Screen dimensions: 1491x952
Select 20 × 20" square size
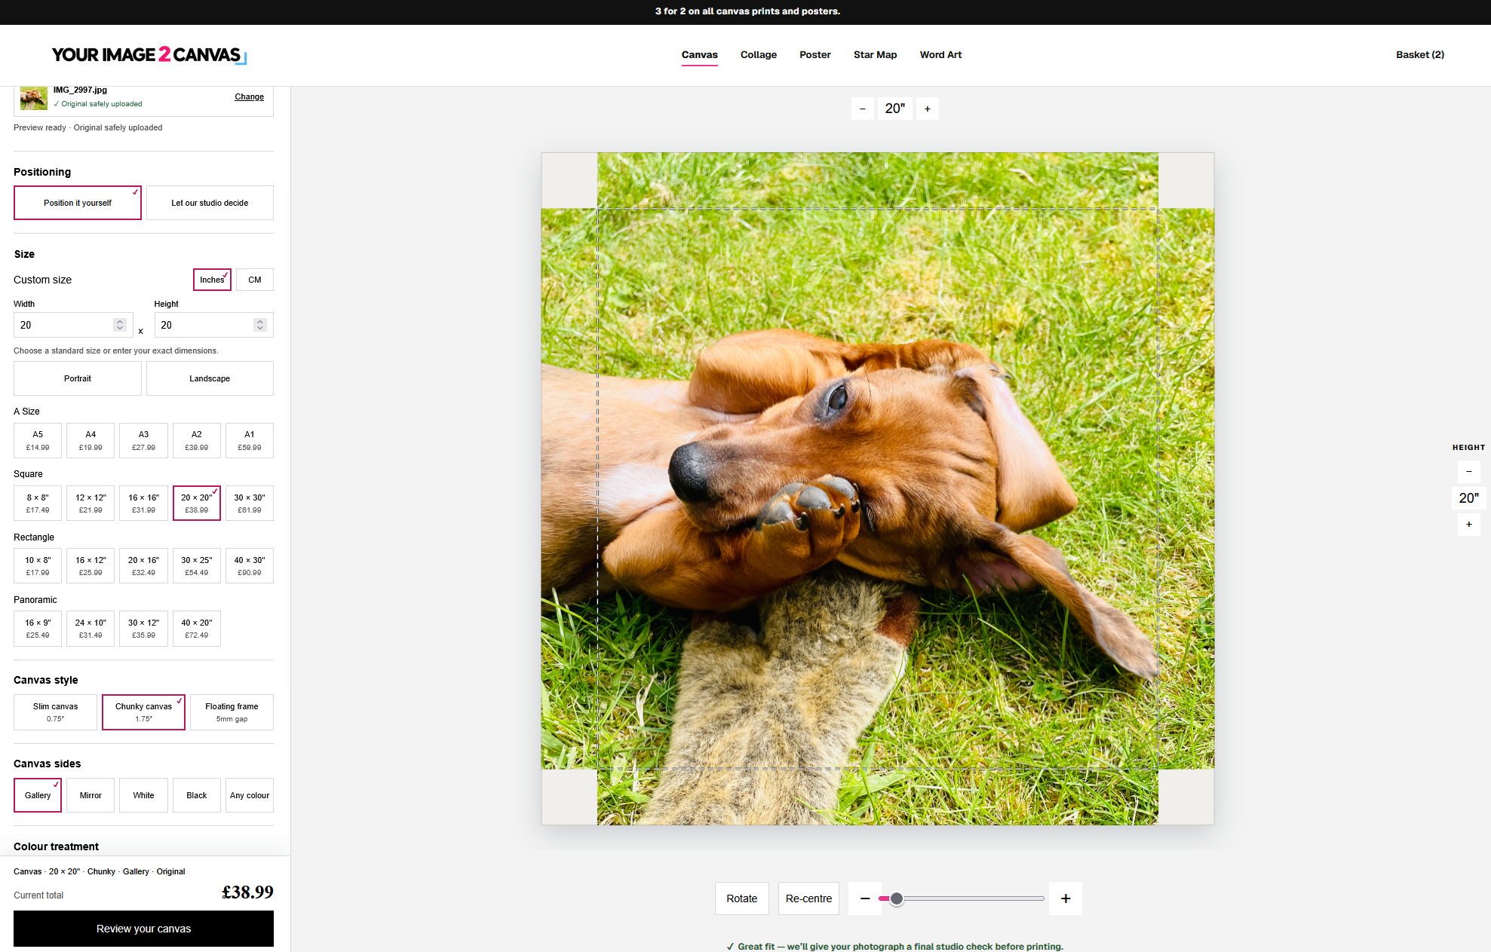(197, 504)
